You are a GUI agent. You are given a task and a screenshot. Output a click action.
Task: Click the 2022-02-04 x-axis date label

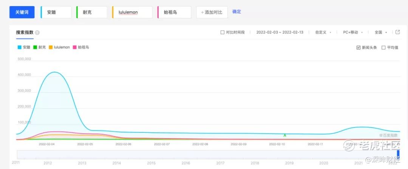[x=46, y=144]
